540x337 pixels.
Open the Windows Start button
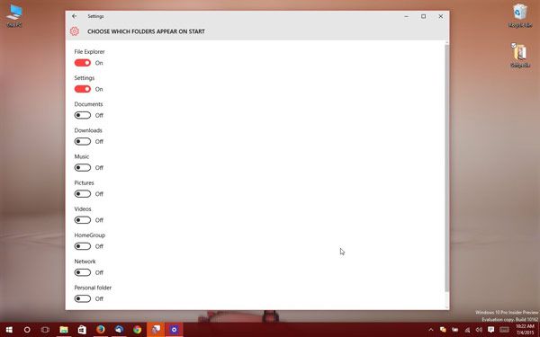9,330
